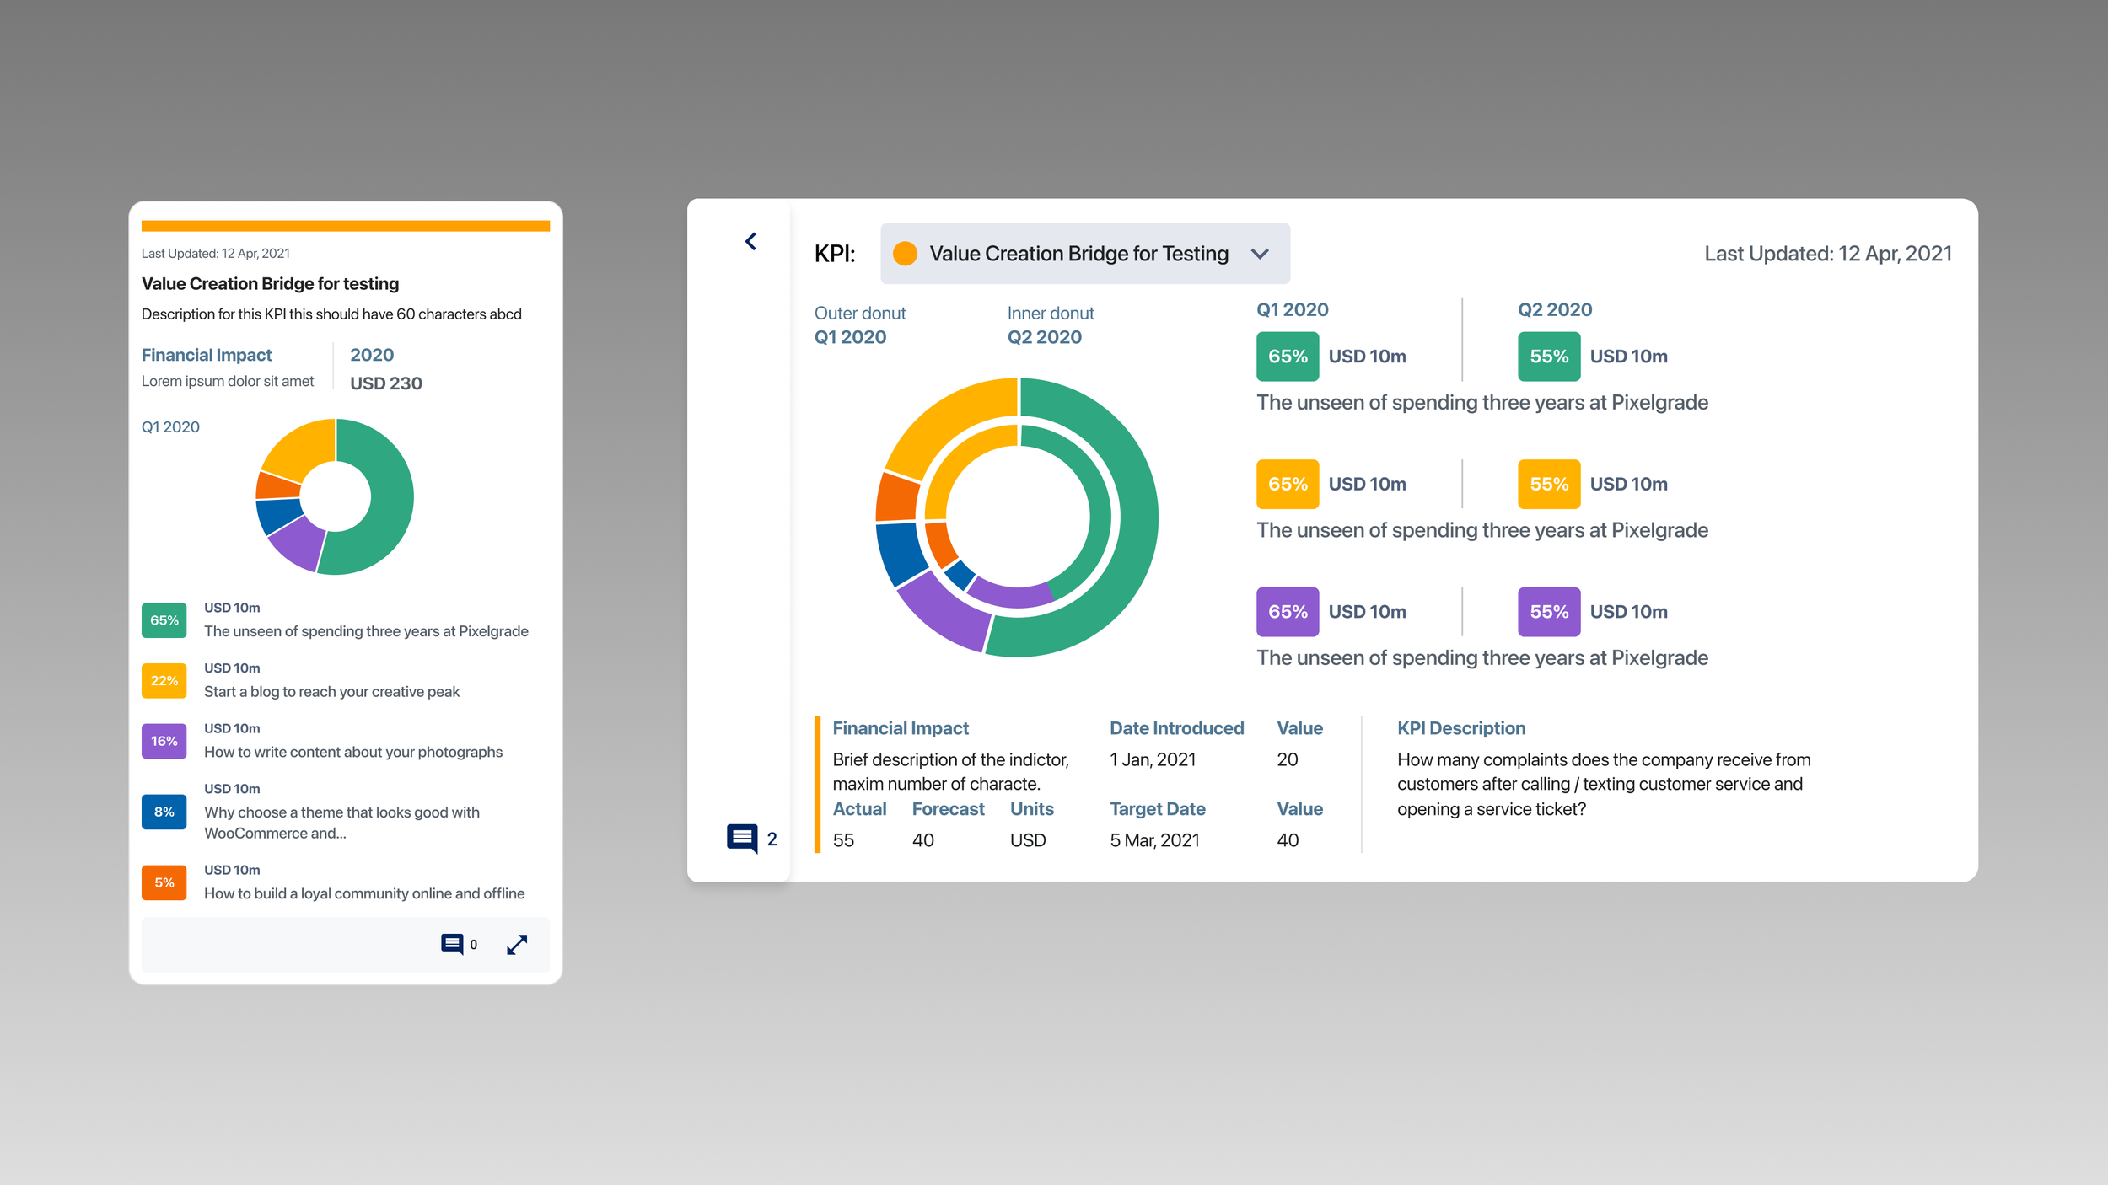The image size is (2108, 1185).
Task: Click the orange dot in KPI selector
Action: [x=905, y=254]
